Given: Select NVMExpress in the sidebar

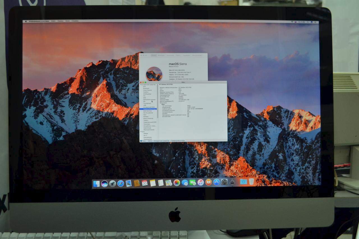Looking at the screenshot, I should tap(147, 94).
